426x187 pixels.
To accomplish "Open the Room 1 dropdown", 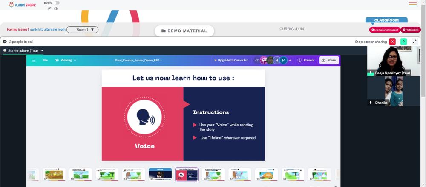I will pos(82,30).
